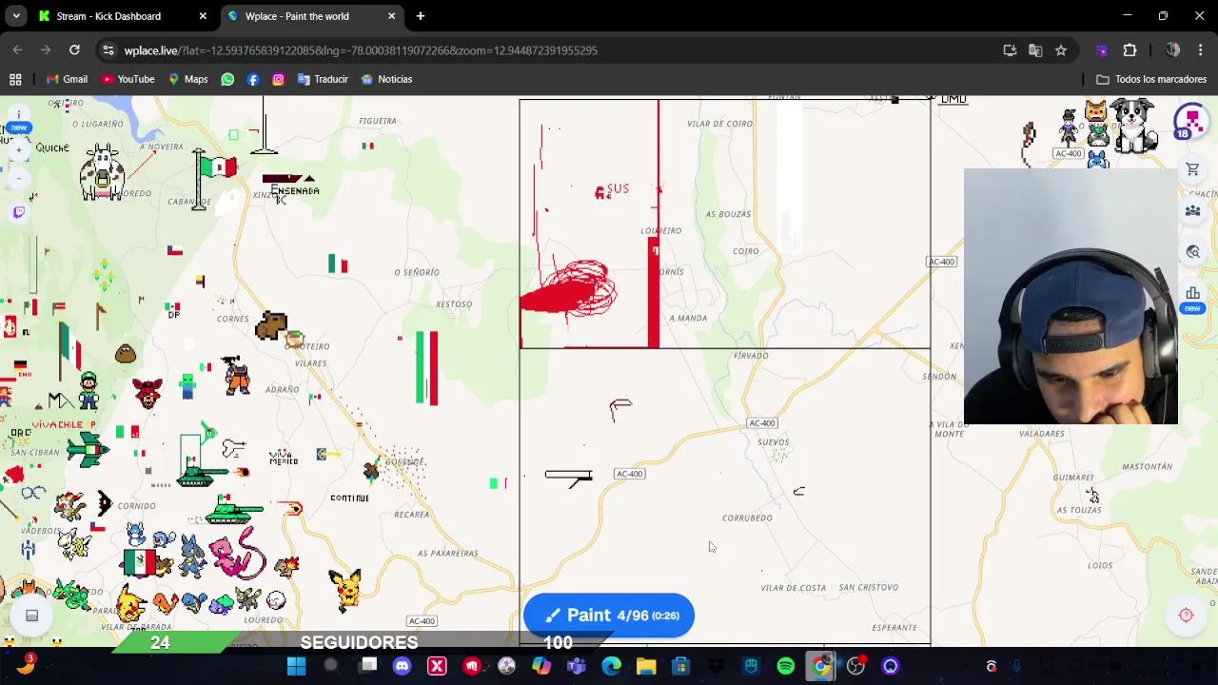Reload the current page
Screen dimensions: 1218x685
pos(74,50)
